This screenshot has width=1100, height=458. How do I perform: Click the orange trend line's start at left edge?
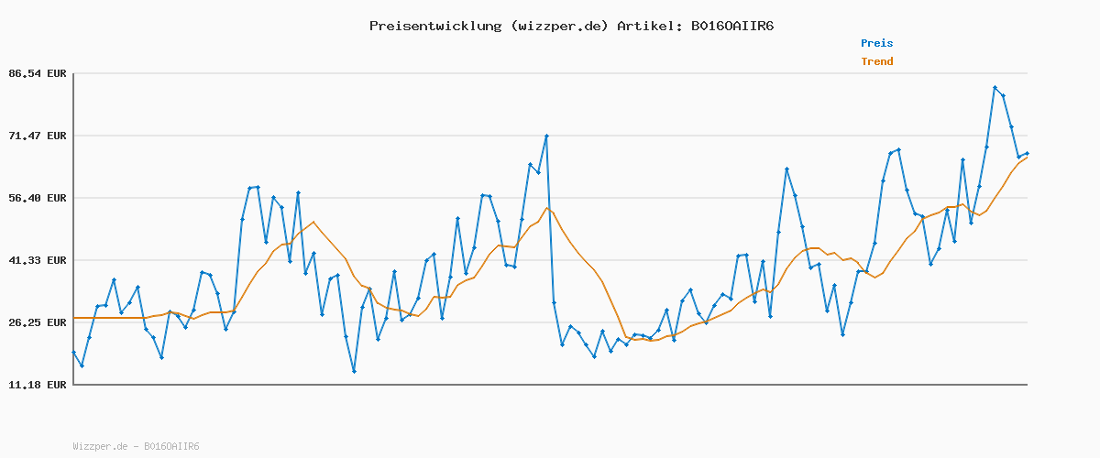[x=74, y=318]
